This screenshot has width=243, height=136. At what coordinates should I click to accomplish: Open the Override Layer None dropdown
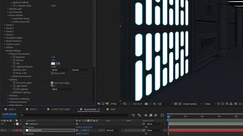pyautogui.click(x=61, y=70)
